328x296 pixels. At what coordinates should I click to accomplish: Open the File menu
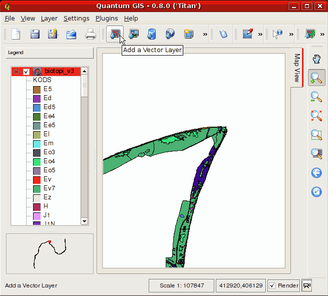pyautogui.click(x=10, y=19)
